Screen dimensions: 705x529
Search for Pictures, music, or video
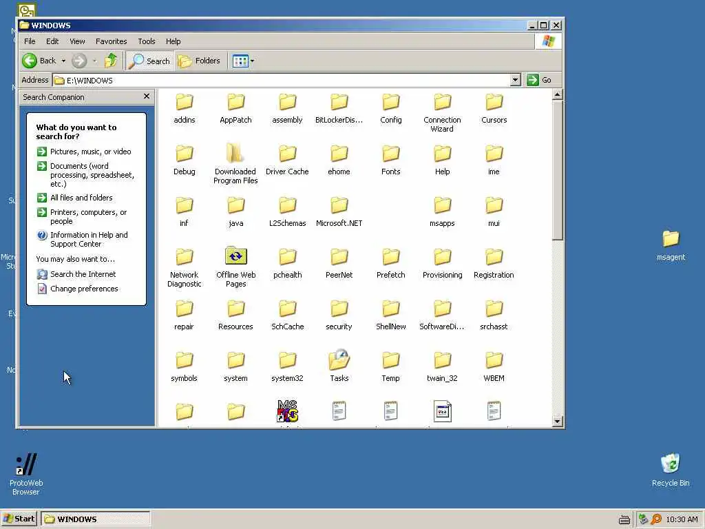[x=84, y=152]
